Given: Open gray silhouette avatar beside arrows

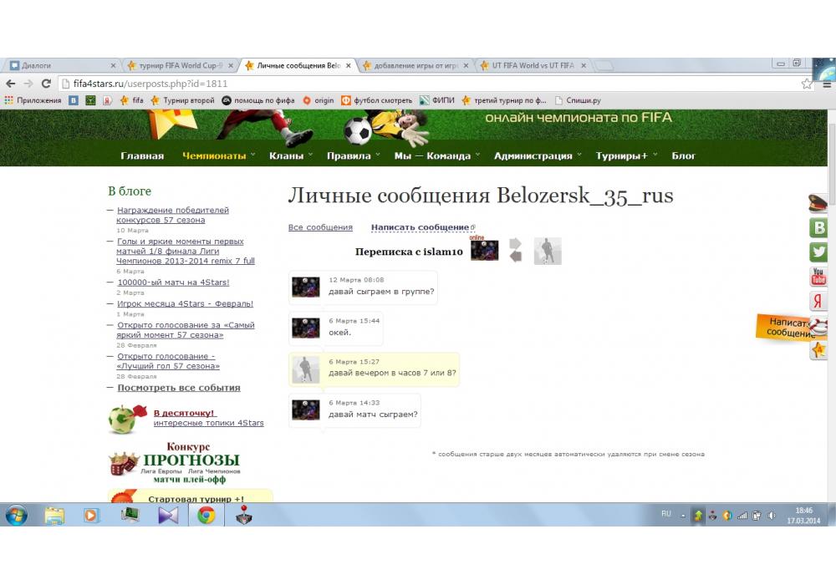Looking at the screenshot, I should point(548,251).
